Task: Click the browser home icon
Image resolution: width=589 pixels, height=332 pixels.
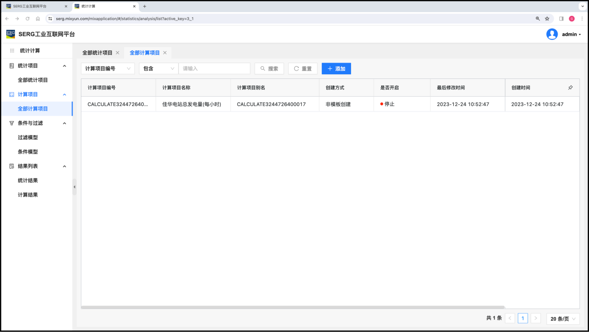Action: coord(38,19)
